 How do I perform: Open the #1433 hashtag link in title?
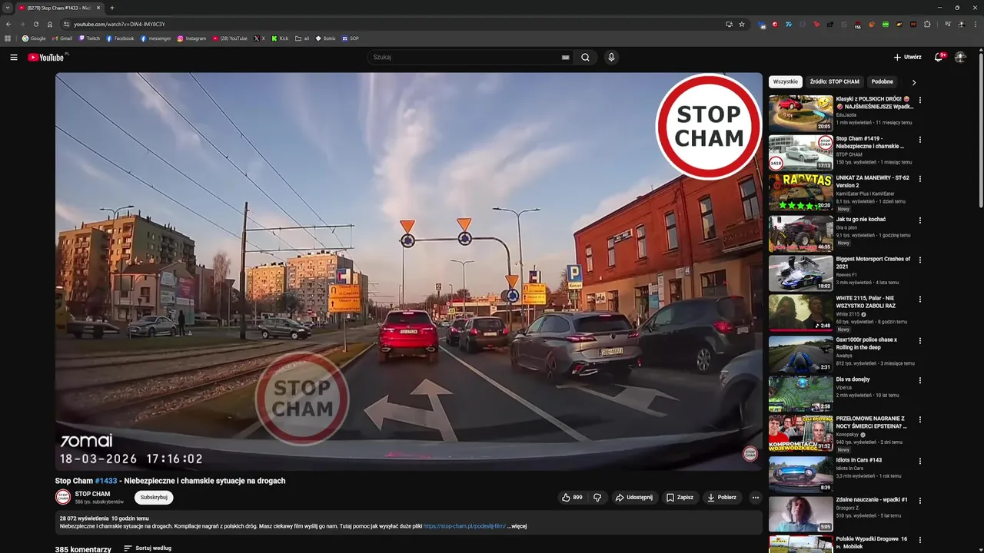pos(106,481)
